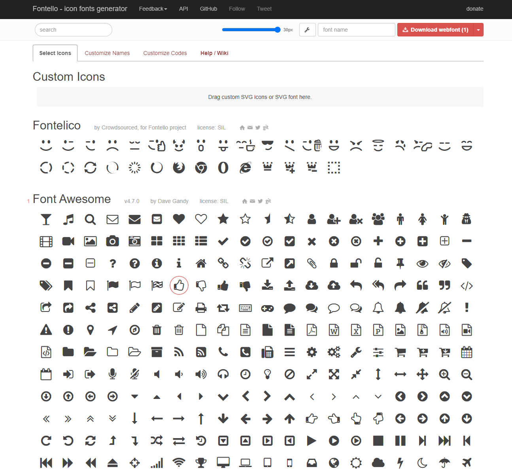Click the custom SVG drop area
The image size is (512, 469).
[260, 97]
